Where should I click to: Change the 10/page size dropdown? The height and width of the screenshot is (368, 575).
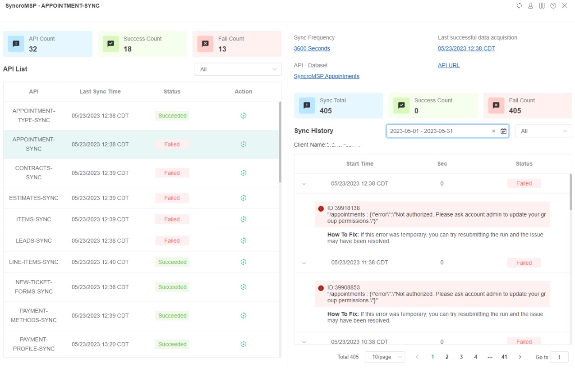click(x=385, y=357)
